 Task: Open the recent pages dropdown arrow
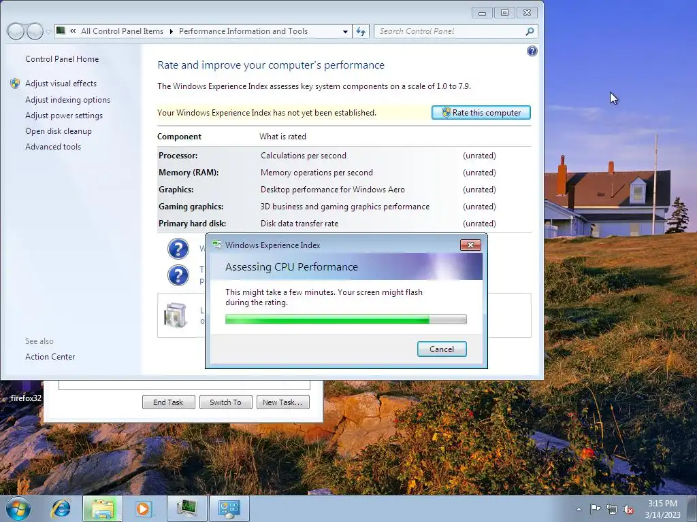(x=48, y=31)
